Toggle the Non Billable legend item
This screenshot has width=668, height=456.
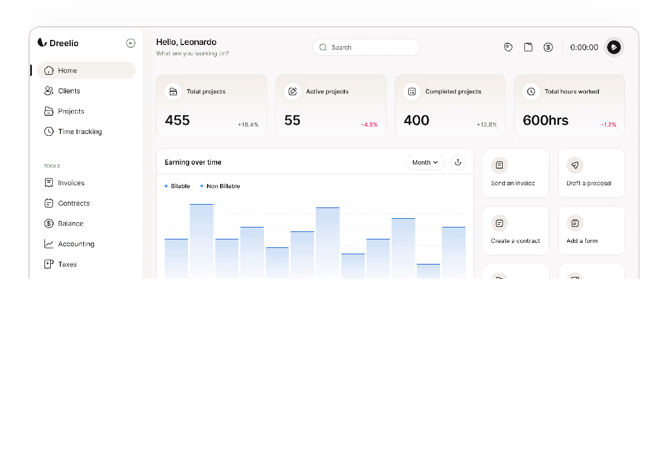click(220, 186)
